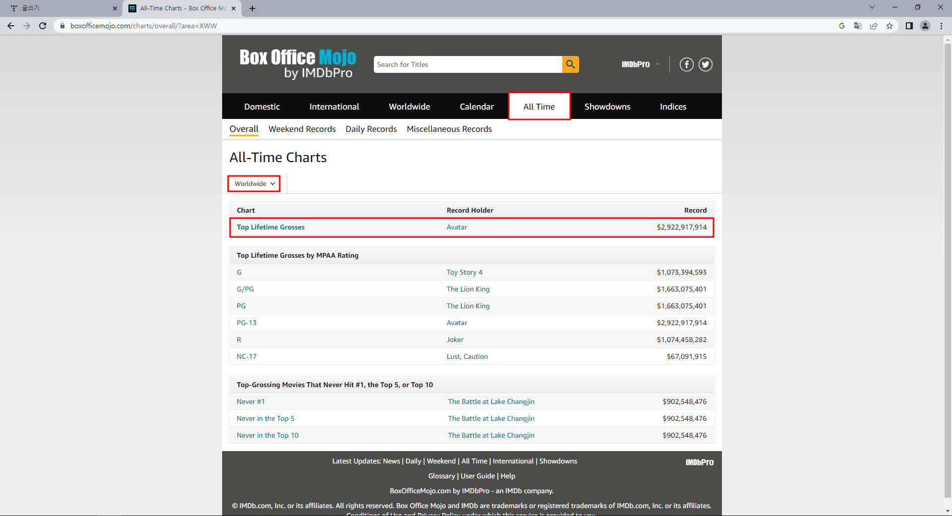
Task: Switch to Daily Records sub-tab
Action: (371, 129)
